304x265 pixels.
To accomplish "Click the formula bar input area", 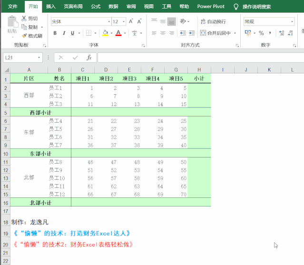I will (201, 58).
